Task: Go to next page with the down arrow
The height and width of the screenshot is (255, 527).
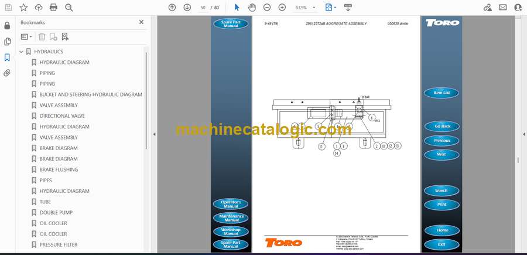Action: 187,8
